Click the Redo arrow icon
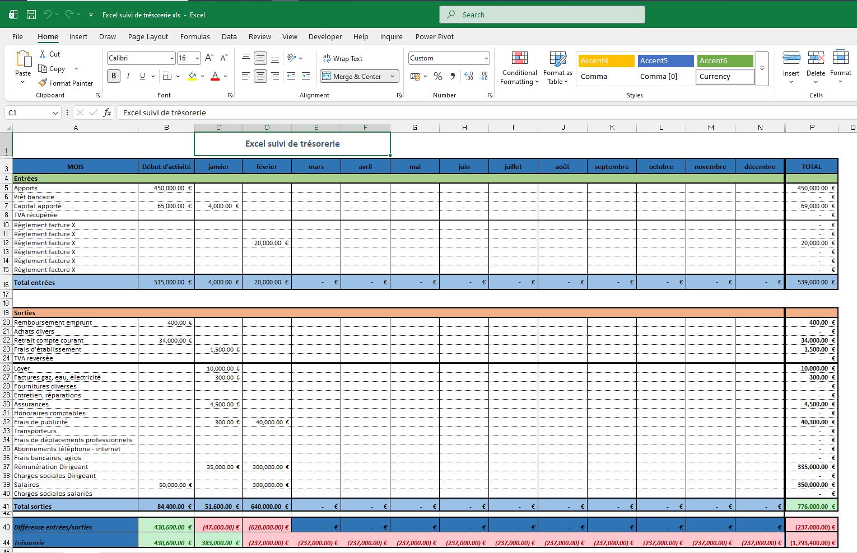 (69, 15)
